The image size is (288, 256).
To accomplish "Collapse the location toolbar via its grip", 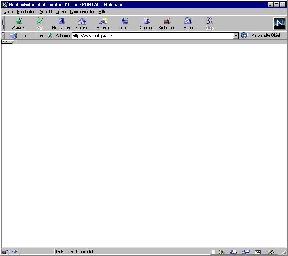I will 3,36.
